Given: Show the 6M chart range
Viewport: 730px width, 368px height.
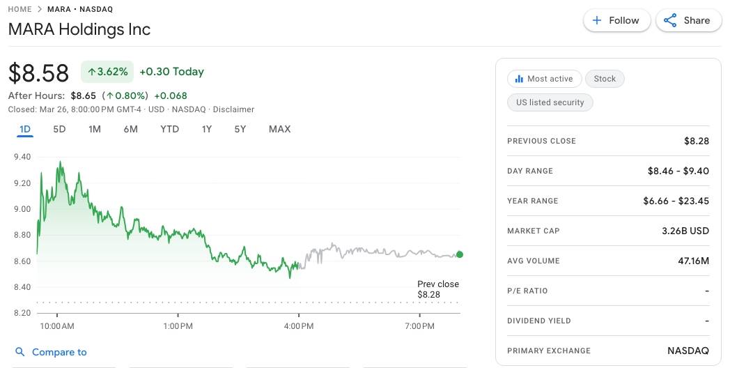Looking at the screenshot, I should point(131,129).
